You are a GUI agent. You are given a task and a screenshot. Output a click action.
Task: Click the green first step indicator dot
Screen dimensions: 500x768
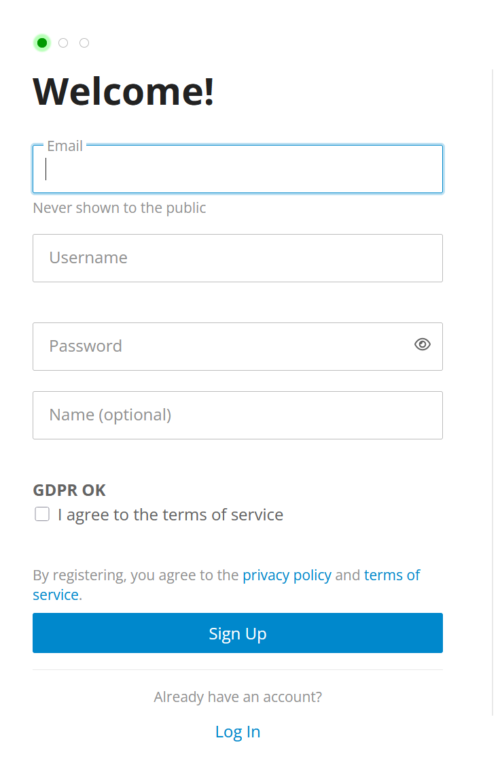[x=42, y=43]
